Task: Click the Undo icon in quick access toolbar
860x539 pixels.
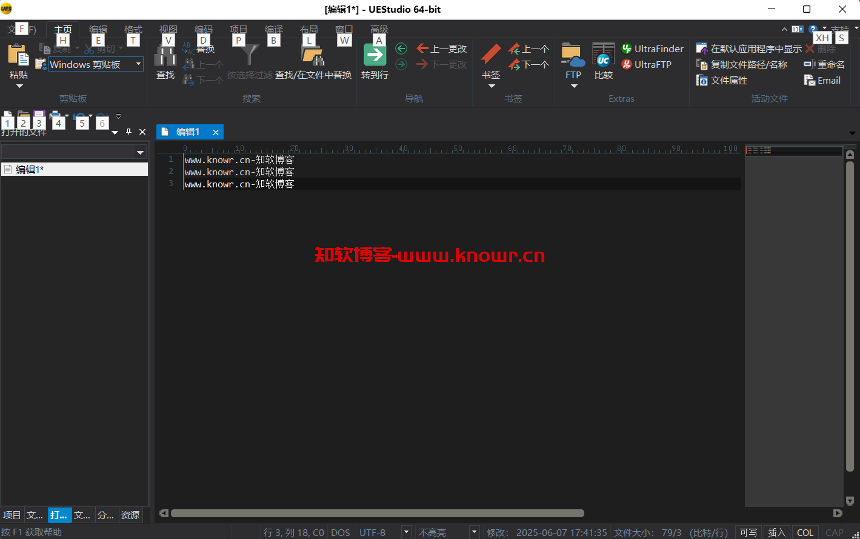Action: point(79,116)
